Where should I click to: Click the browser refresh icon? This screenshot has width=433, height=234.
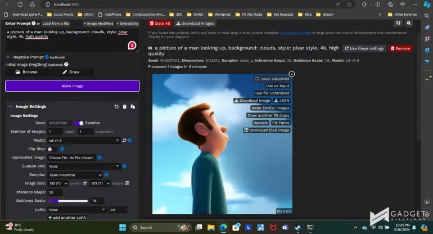pos(20,4)
